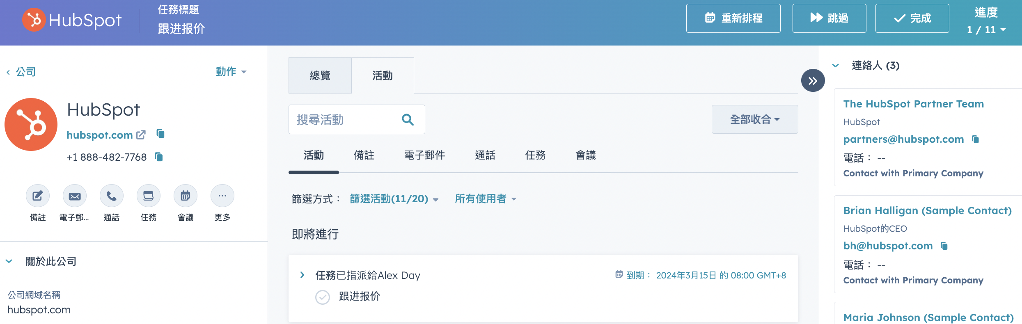The image size is (1022, 324).
Task: Create a note with 備註 icon
Action: (x=38, y=196)
